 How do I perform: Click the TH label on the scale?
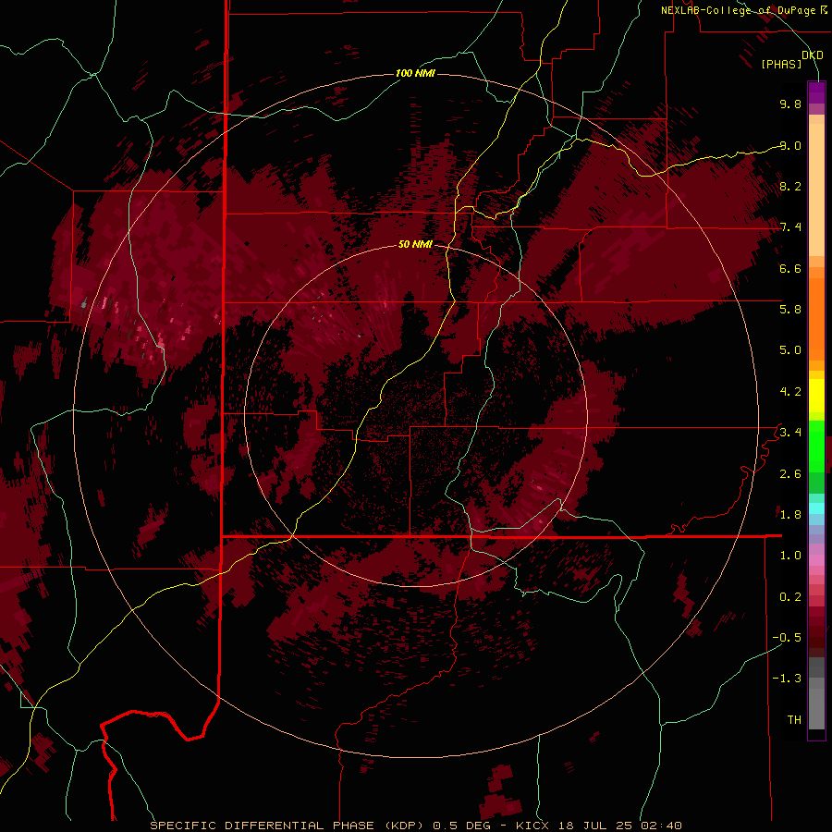[794, 720]
